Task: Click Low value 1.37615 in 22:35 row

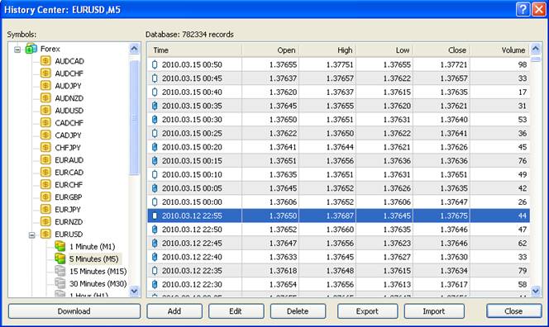Action: [397, 271]
